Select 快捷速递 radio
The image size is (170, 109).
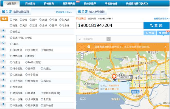coord(11,87)
